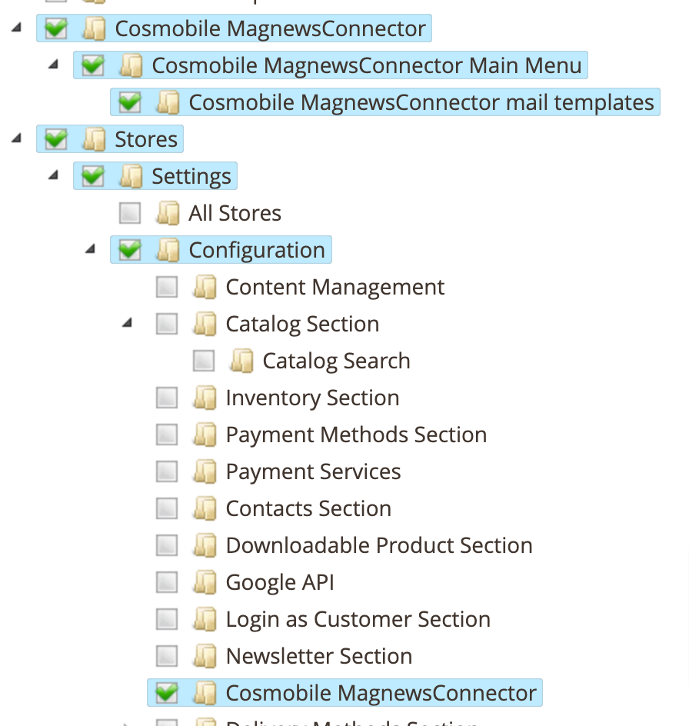The height and width of the screenshot is (726, 689).
Task: Click the All Stores folder icon
Action: [x=168, y=214]
